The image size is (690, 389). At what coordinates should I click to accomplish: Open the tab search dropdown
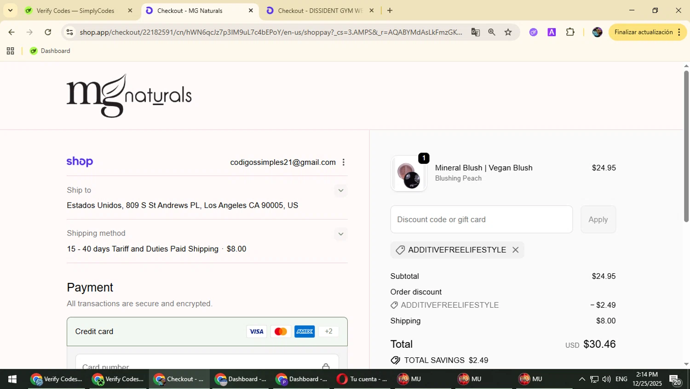[x=10, y=11]
